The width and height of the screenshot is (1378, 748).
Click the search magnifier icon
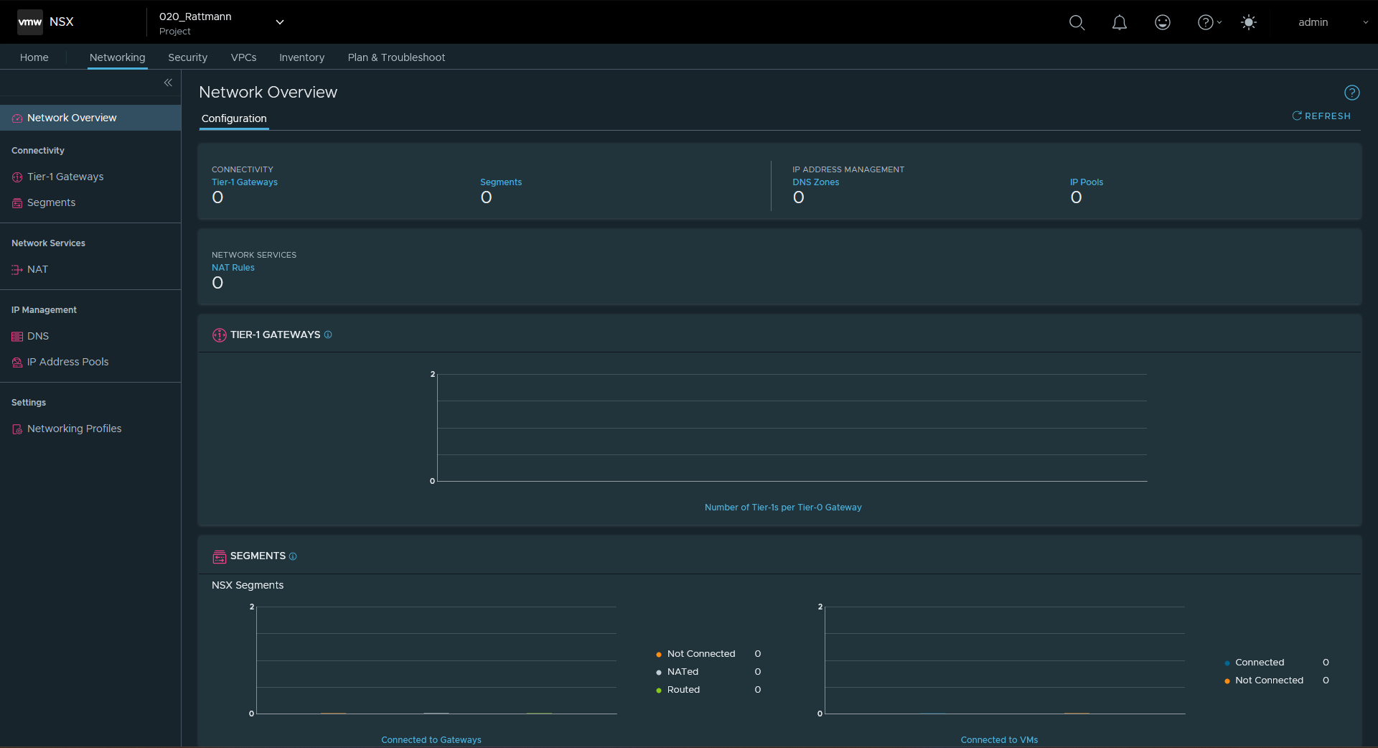[1077, 22]
